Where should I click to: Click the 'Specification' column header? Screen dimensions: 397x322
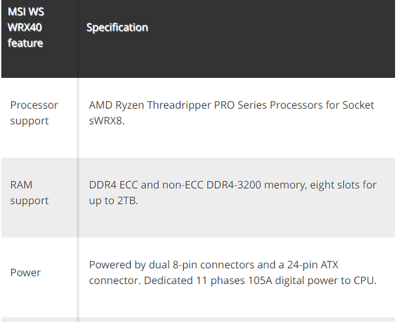pyautogui.click(x=117, y=27)
